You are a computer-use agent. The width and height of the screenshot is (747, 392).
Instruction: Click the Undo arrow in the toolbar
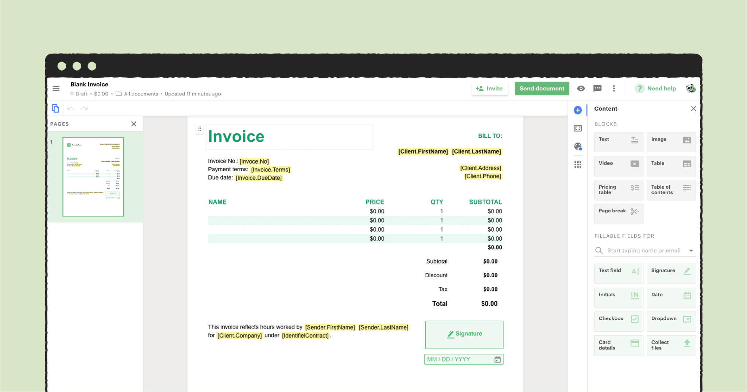coord(71,108)
